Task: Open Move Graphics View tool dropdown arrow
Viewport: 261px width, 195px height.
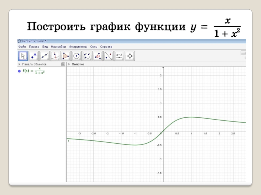Action: (133, 59)
